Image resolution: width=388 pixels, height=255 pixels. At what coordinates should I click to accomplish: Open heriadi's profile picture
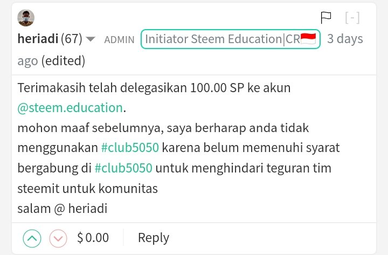[x=26, y=18]
